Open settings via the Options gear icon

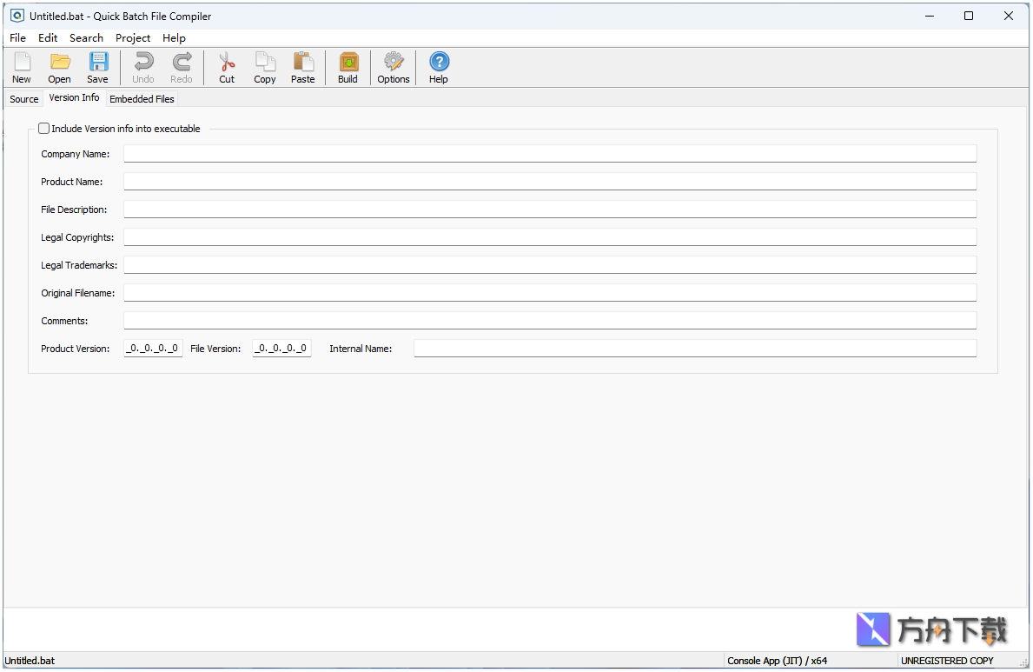pos(393,66)
